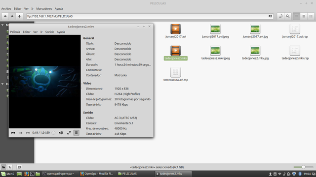This screenshot has width=316, height=177.
Task: Open the video player Ir menu
Action: pyautogui.click(x=41, y=32)
